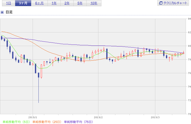This screenshot has width=191, height=124.
Task: Open the 6ヶ月 chart tab
Action: tap(39, 3)
